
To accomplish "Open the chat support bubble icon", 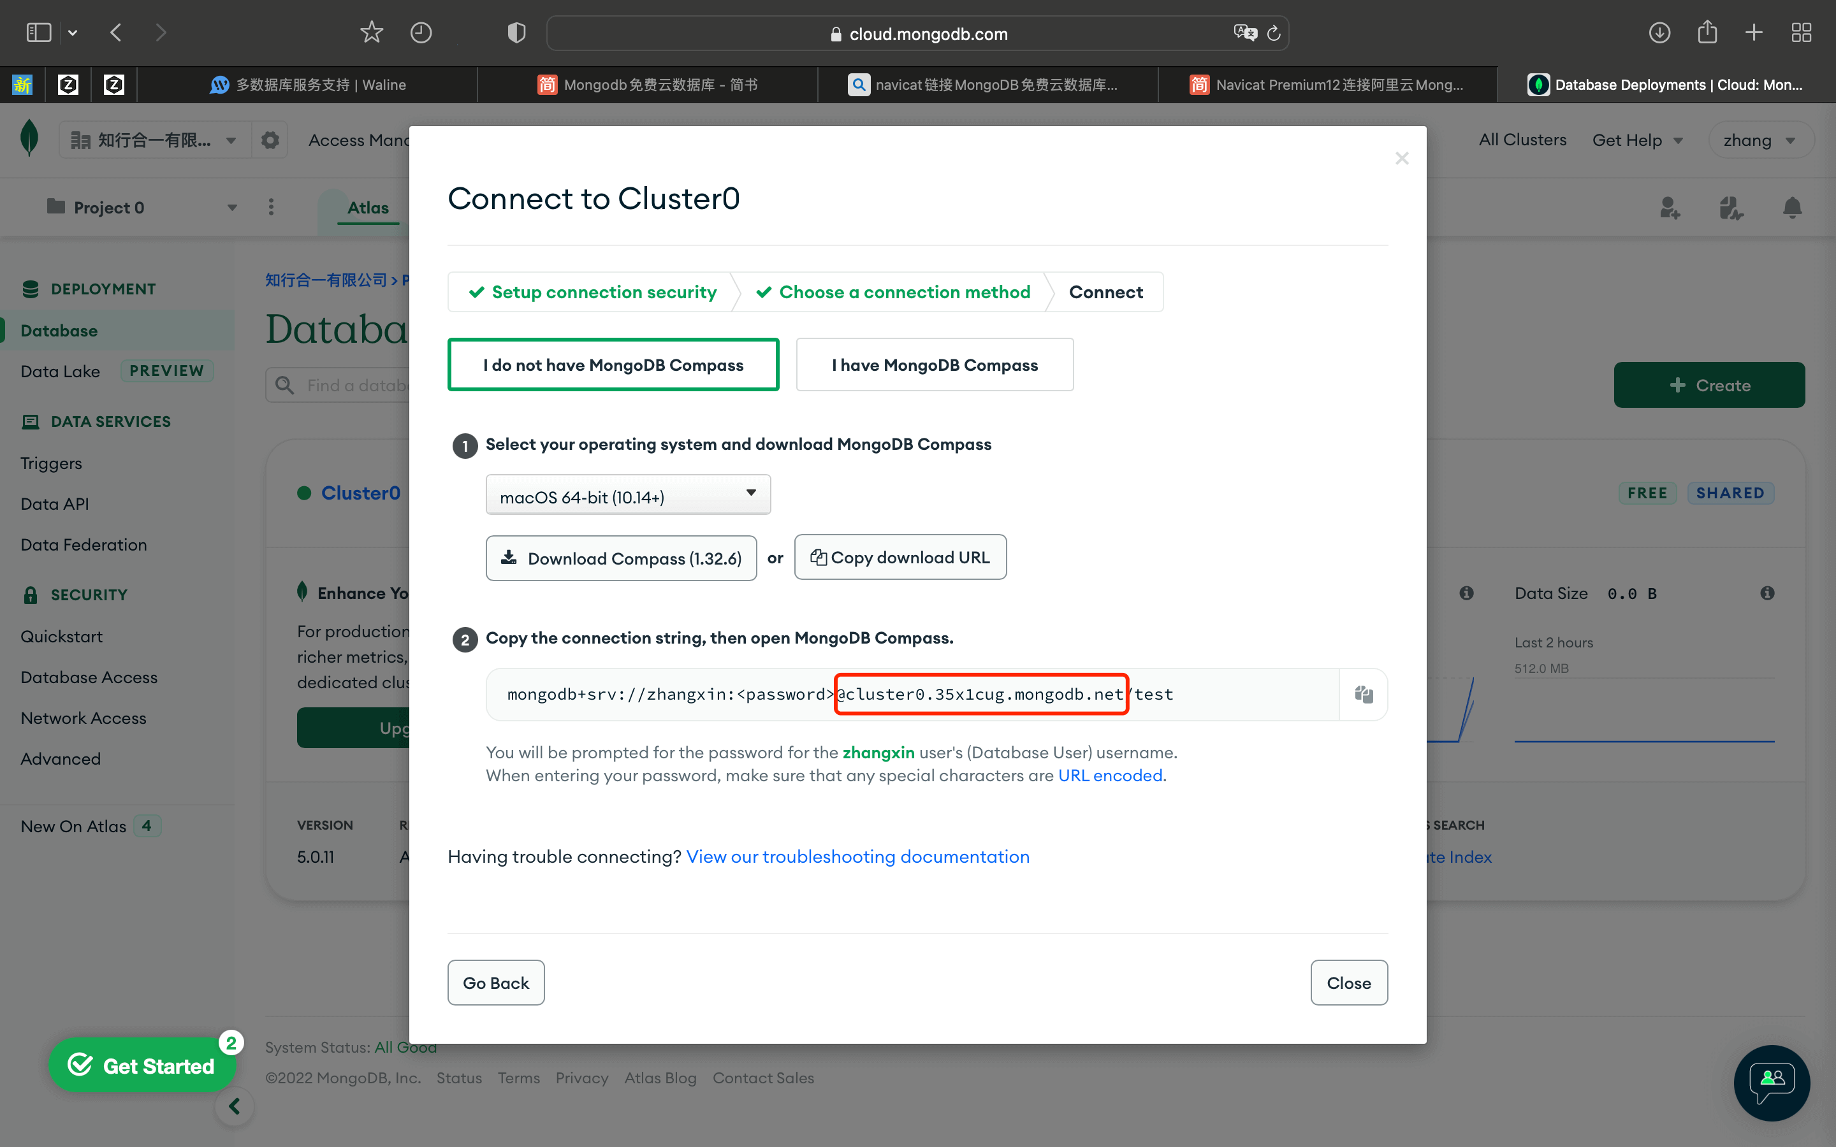I will 1772,1083.
